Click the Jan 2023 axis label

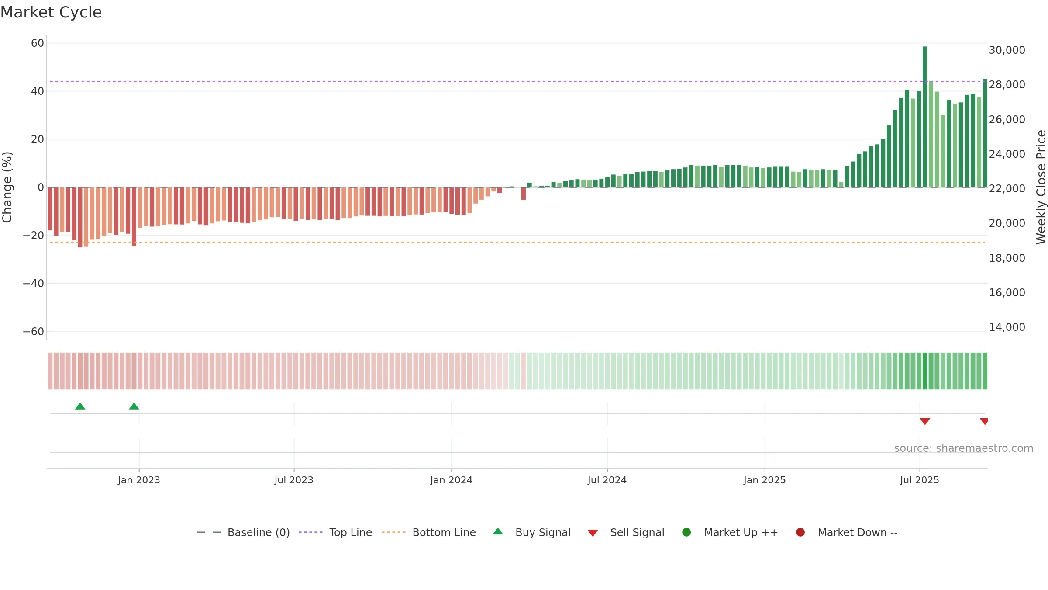[x=139, y=480]
